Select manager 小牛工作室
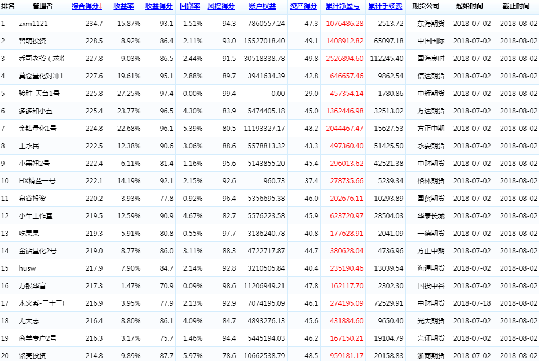Image resolution: width=539 pixels, height=361 pixels. click(x=36, y=216)
